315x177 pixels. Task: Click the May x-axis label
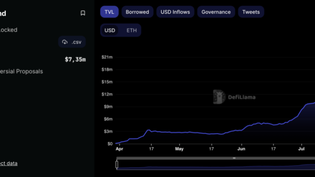(x=179, y=149)
